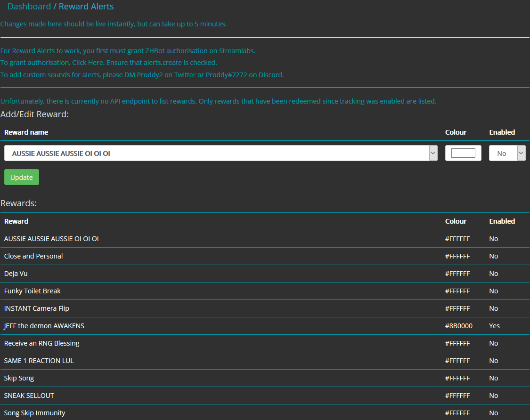Expand the dropdown arrow beside AUSSIE reward name

point(432,153)
